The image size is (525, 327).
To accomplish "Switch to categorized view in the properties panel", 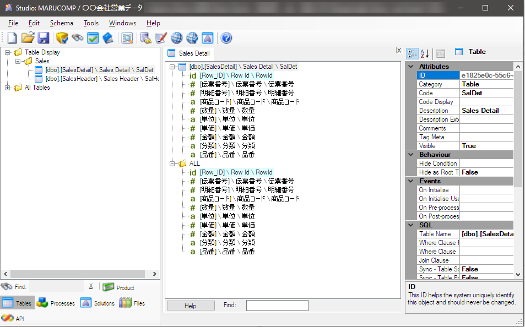I will [x=412, y=52].
